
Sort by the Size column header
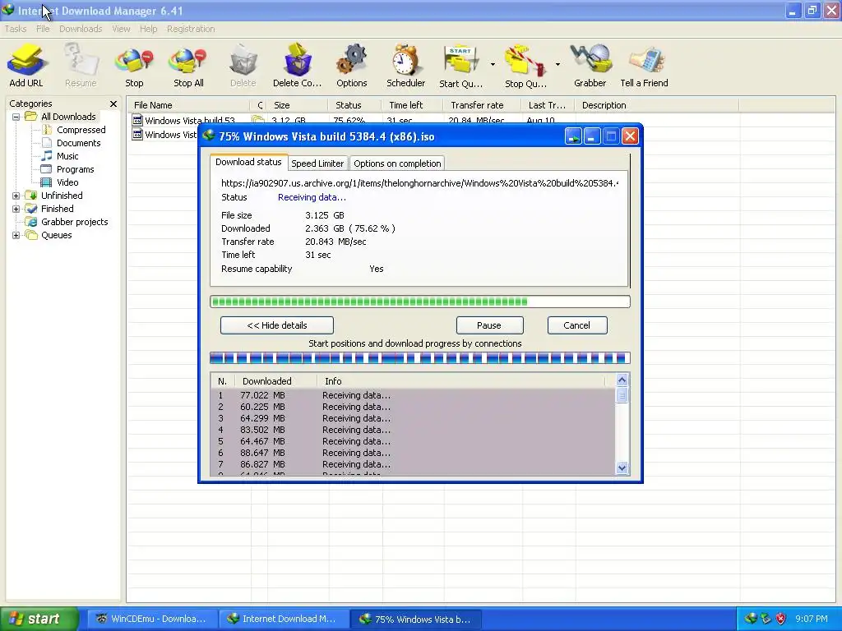(x=297, y=105)
